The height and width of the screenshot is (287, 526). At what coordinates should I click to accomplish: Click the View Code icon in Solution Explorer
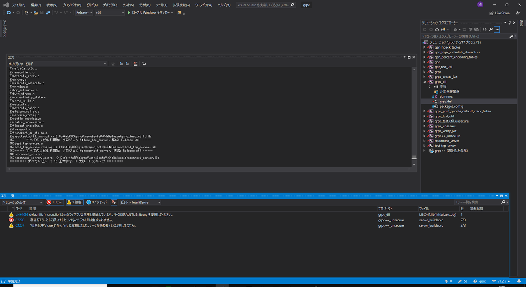tap(484, 29)
